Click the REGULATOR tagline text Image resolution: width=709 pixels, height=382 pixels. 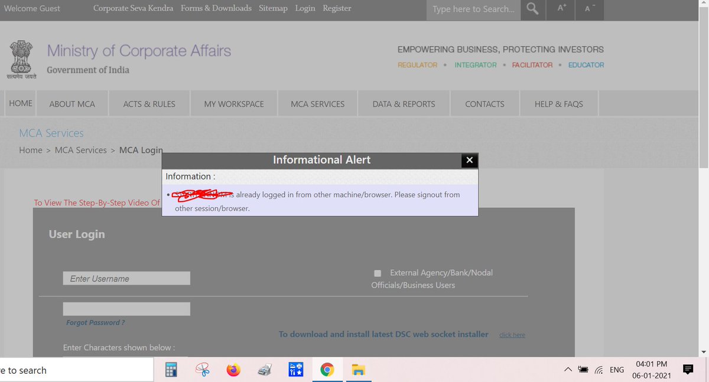(x=417, y=65)
